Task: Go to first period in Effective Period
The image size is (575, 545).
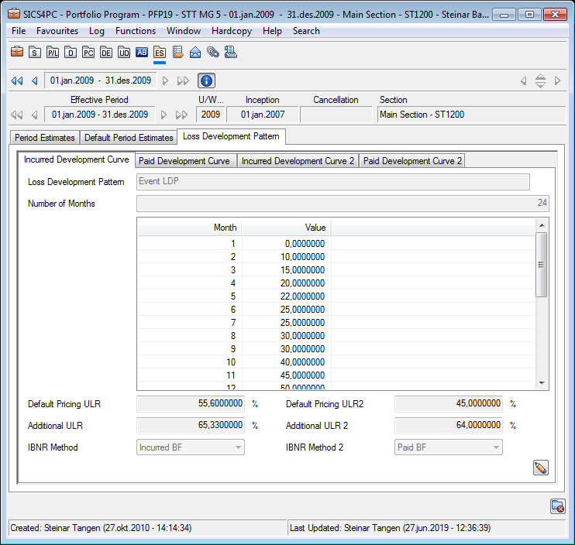Action: [x=16, y=115]
